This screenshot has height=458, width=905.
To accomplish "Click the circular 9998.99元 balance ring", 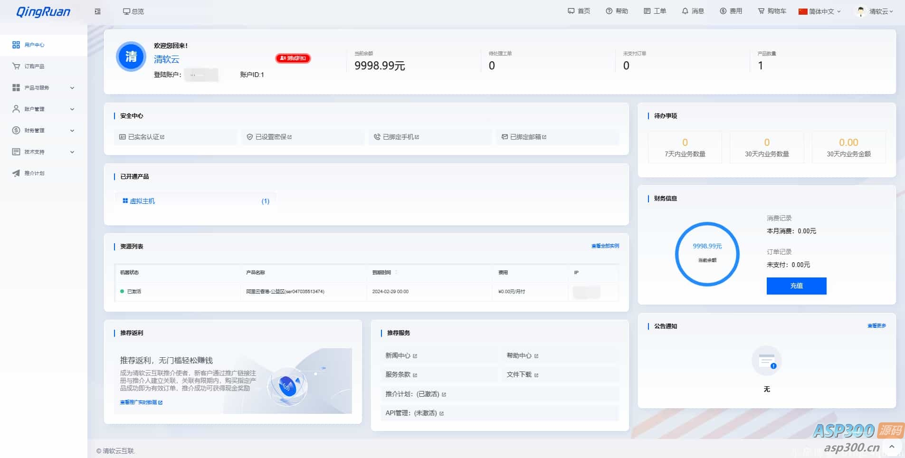I will click(707, 254).
